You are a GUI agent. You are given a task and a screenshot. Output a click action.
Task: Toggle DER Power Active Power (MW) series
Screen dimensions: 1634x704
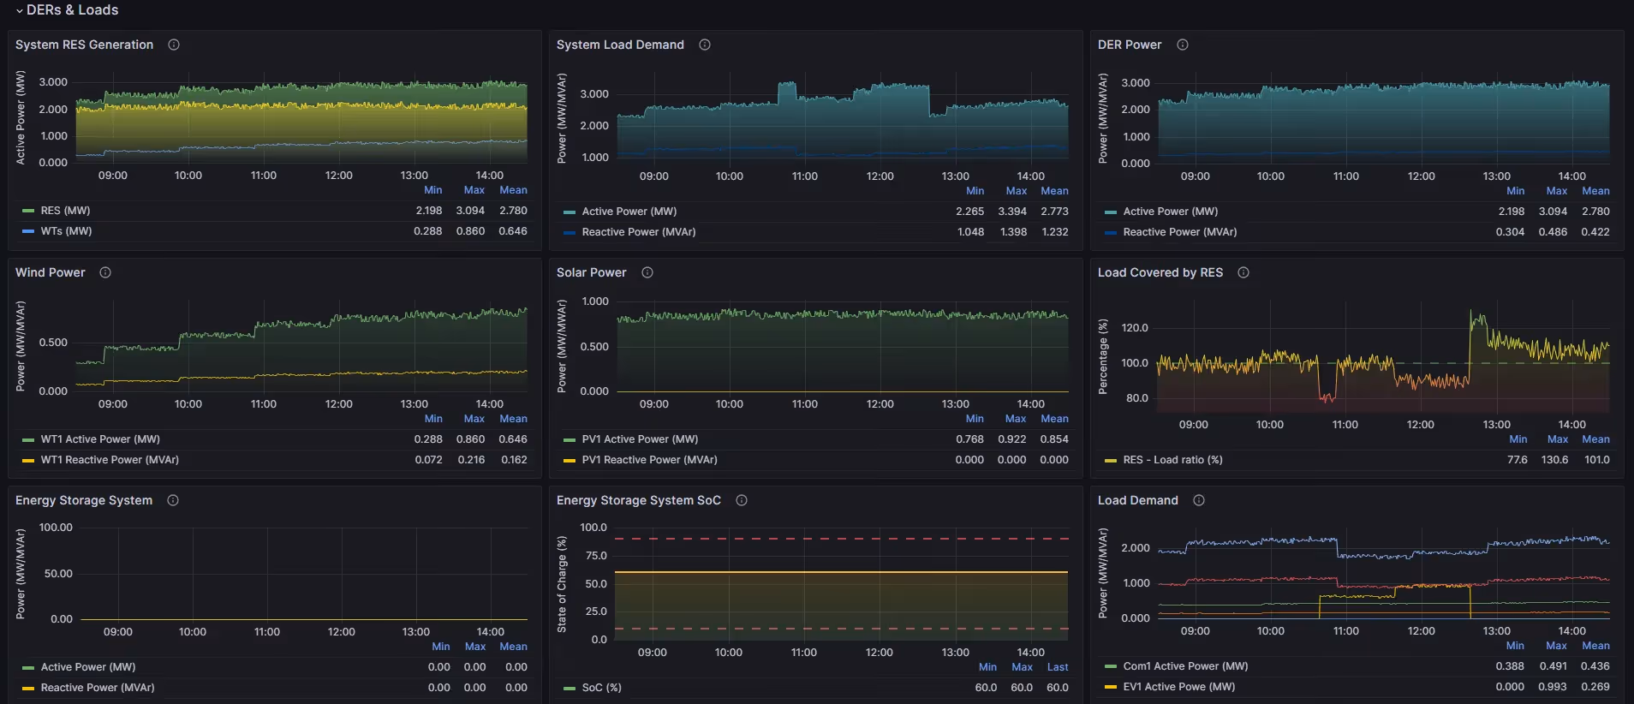pos(1171,212)
